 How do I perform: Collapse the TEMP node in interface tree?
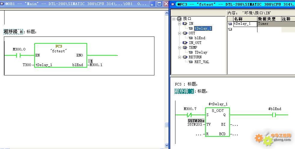pyautogui.click(x=179, y=47)
